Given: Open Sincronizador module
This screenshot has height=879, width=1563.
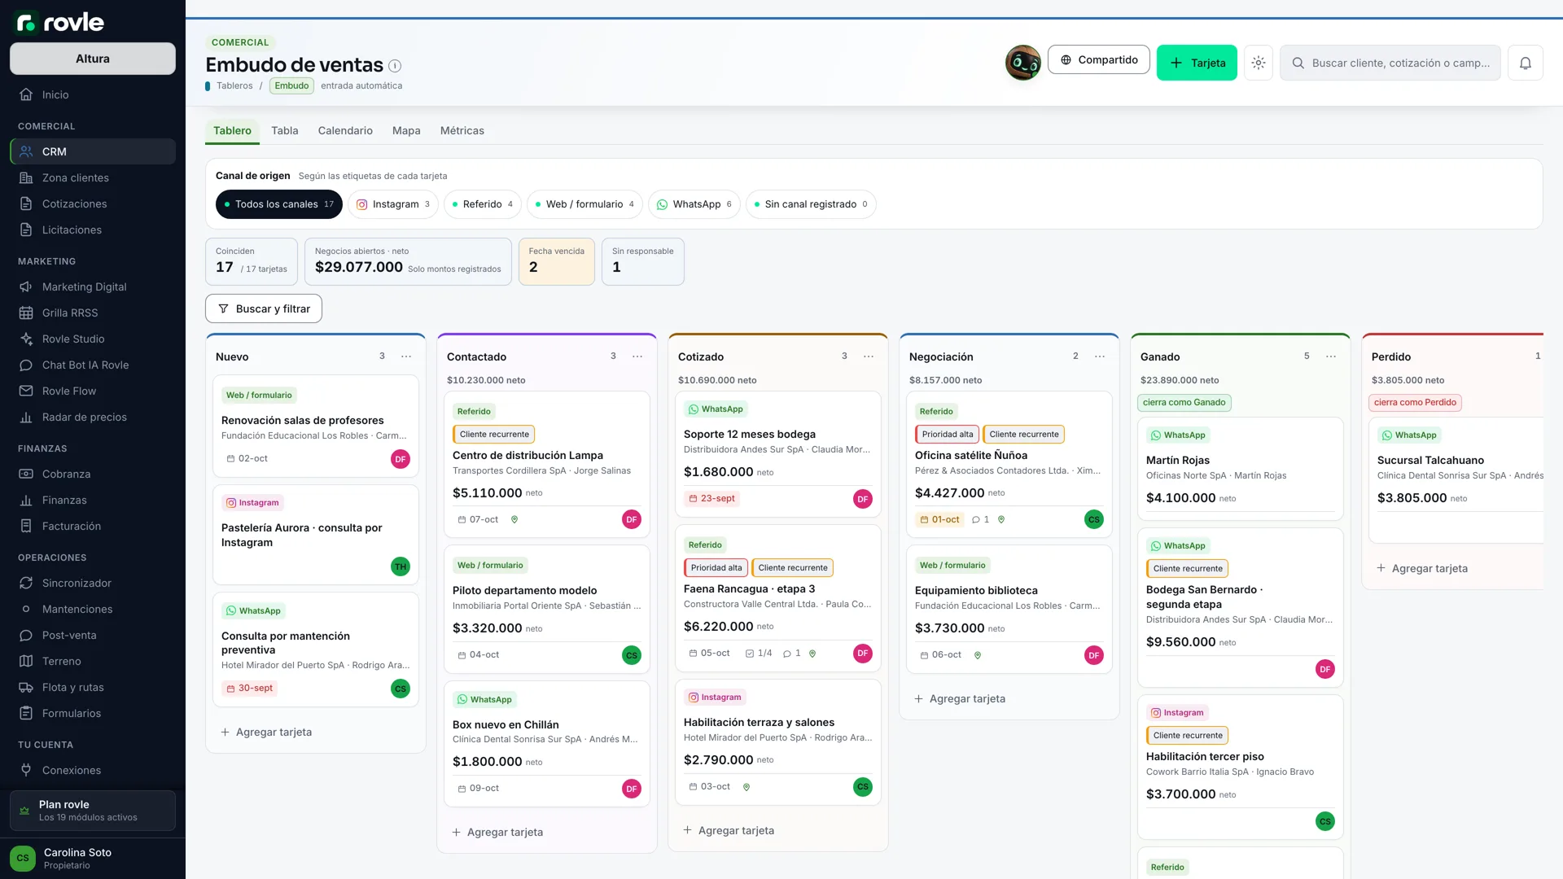Looking at the screenshot, I should pyautogui.click(x=93, y=583).
